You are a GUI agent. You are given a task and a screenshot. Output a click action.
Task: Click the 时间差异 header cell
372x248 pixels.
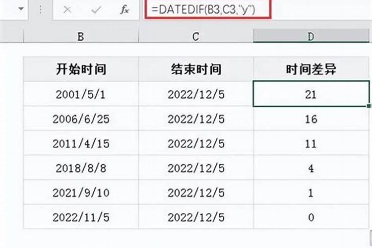point(311,69)
